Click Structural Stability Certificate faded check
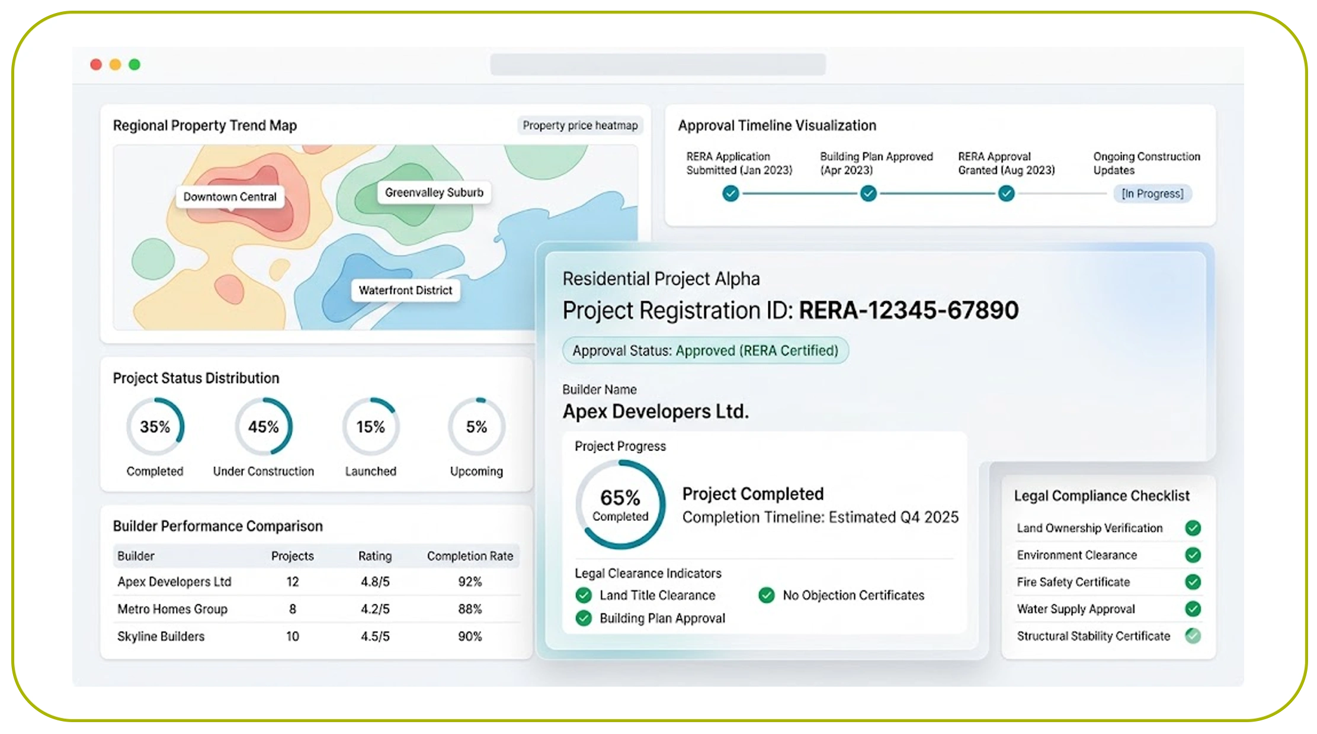Image resolution: width=1317 pixels, height=734 pixels. pyautogui.click(x=1193, y=636)
